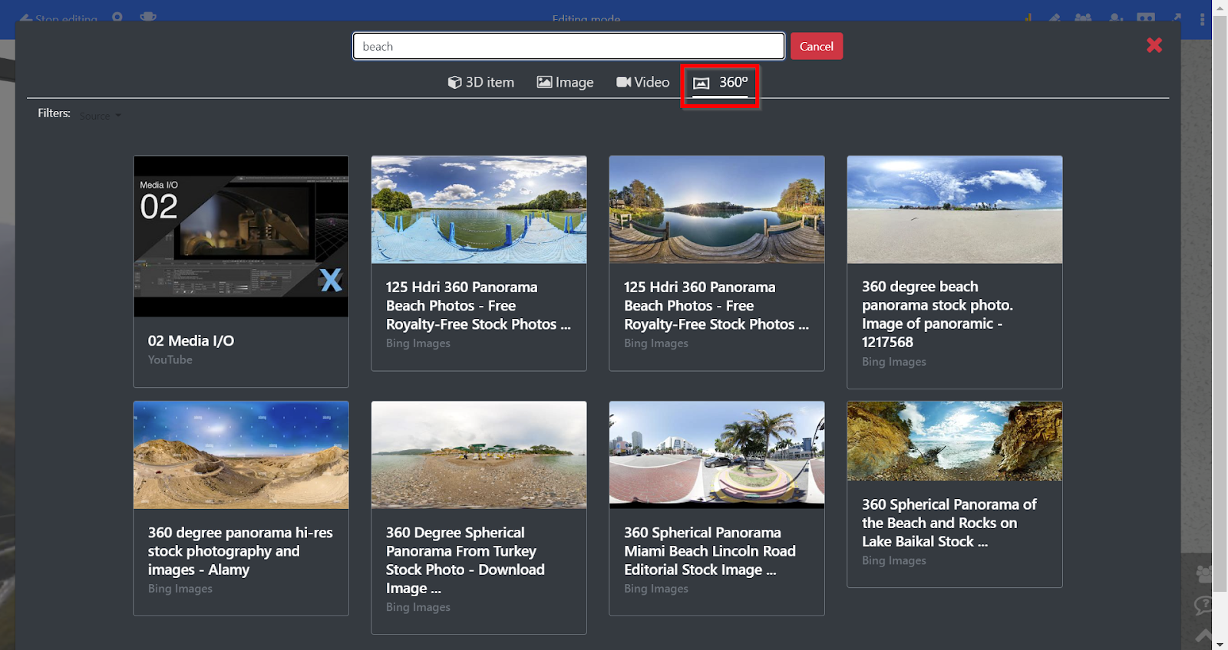Viewport: 1228px width, 650px height.
Task: Switch to the 3D item tab
Action: 481,82
